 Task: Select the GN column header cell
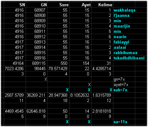37,5
